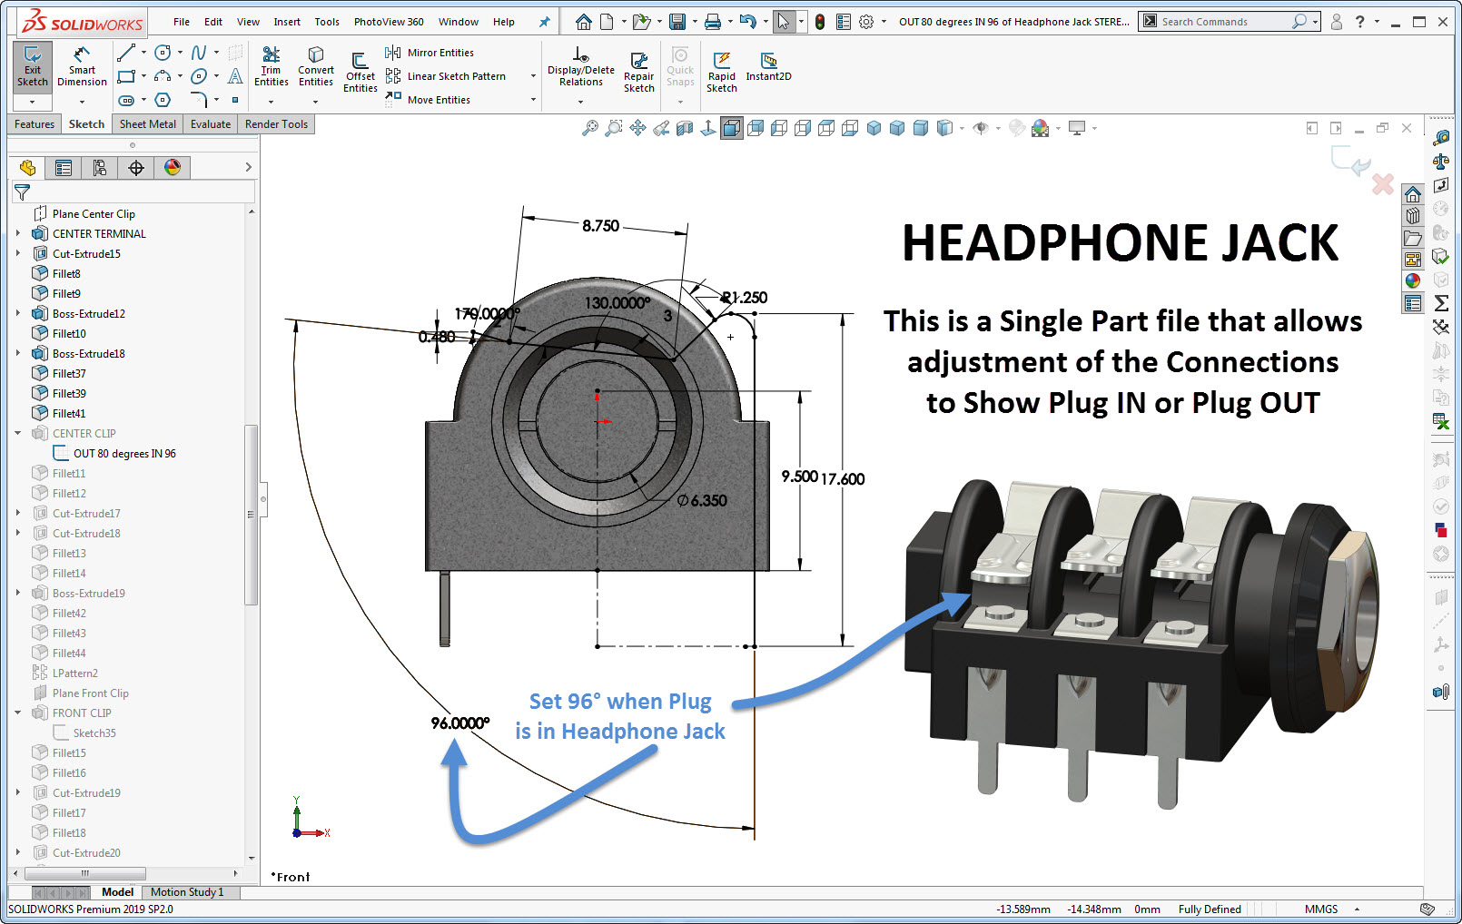
Task: Click the Repair Sketch icon
Action: click(638, 71)
